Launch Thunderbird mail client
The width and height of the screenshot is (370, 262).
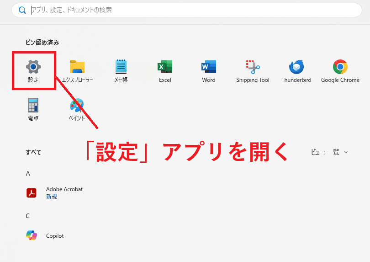click(296, 70)
